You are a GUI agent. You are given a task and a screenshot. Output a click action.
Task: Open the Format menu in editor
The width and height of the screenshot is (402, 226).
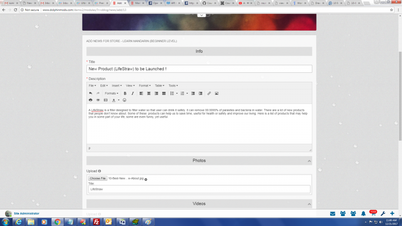point(145,85)
